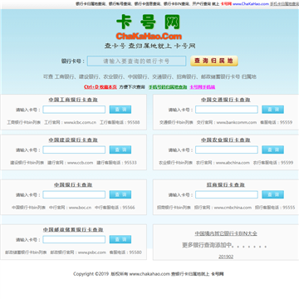
Task: Click 客服电话 95559 text
Action: [276, 122]
